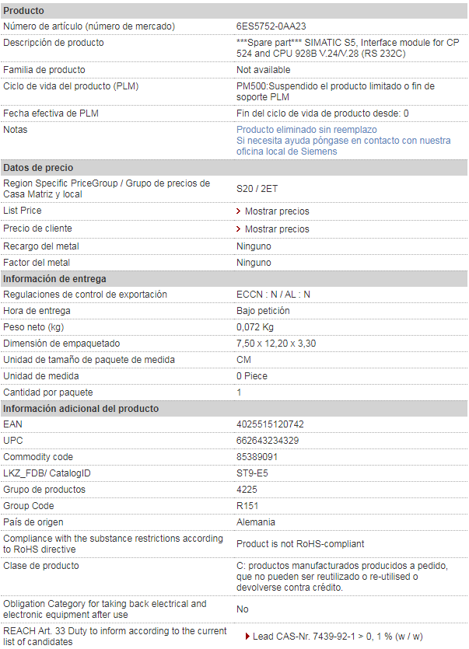The image size is (469, 649).
Task: Select the 'Datos de precio' section header
Action: (38, 168)
